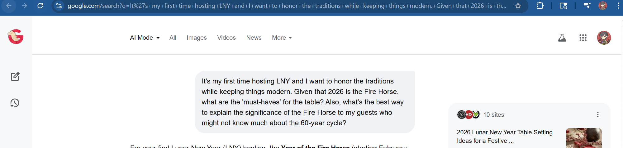The height and width of the screenshot is (148, 623).
Task: Open media controls icon in toolbar
Action: [x=587, y=6]
